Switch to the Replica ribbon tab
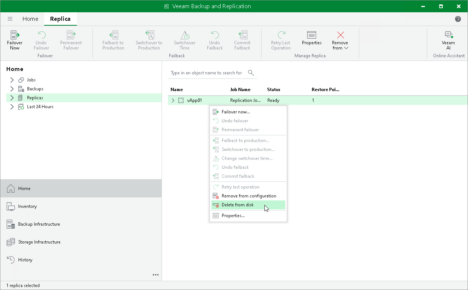This screenshot has height=290, width=468. (60, 19)
